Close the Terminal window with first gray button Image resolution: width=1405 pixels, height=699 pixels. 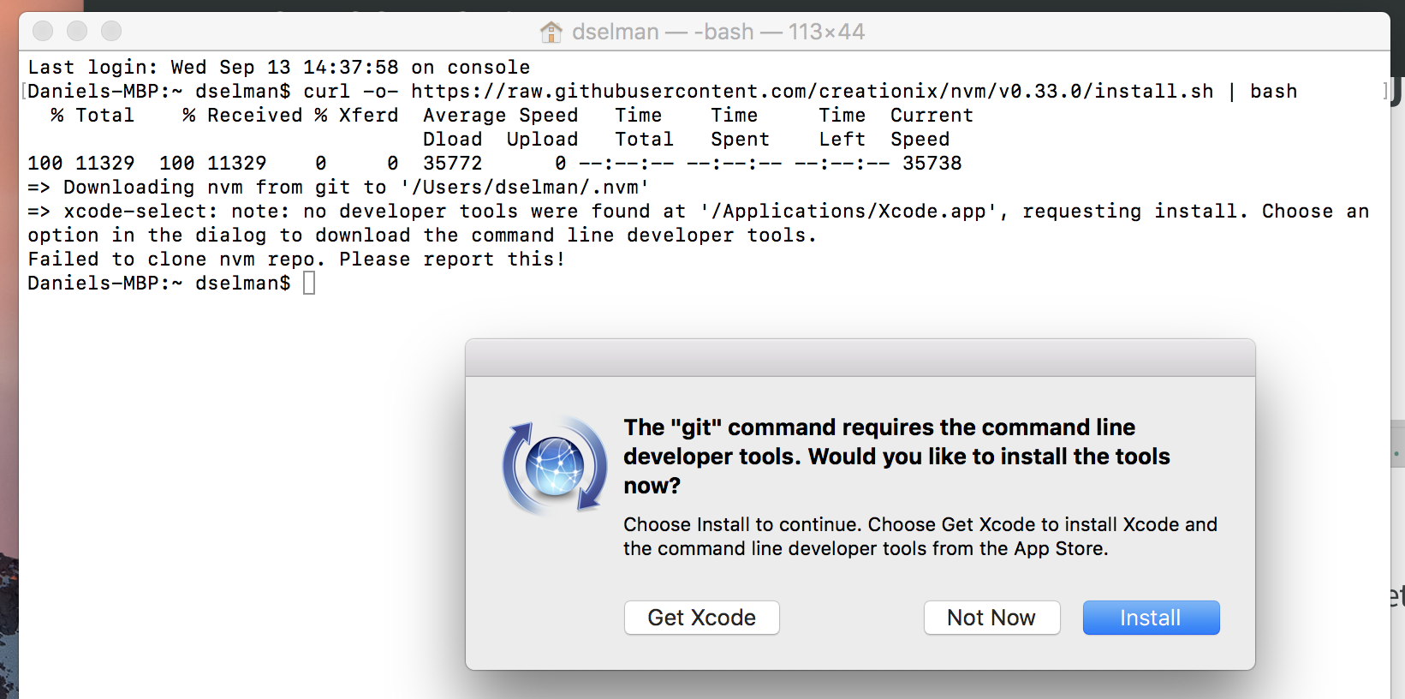tap(43, 32)
